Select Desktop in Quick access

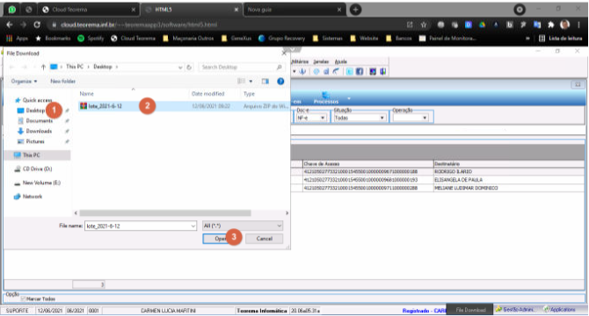coord(35,111)
